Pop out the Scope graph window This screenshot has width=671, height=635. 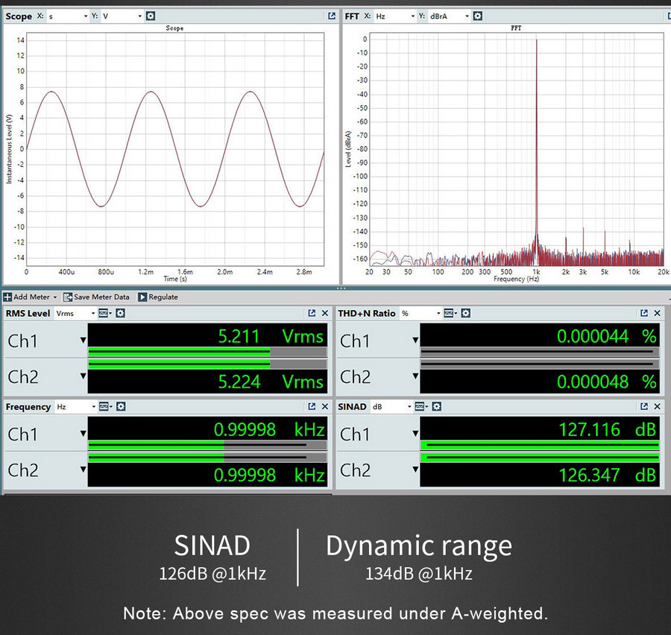[332, 16]
